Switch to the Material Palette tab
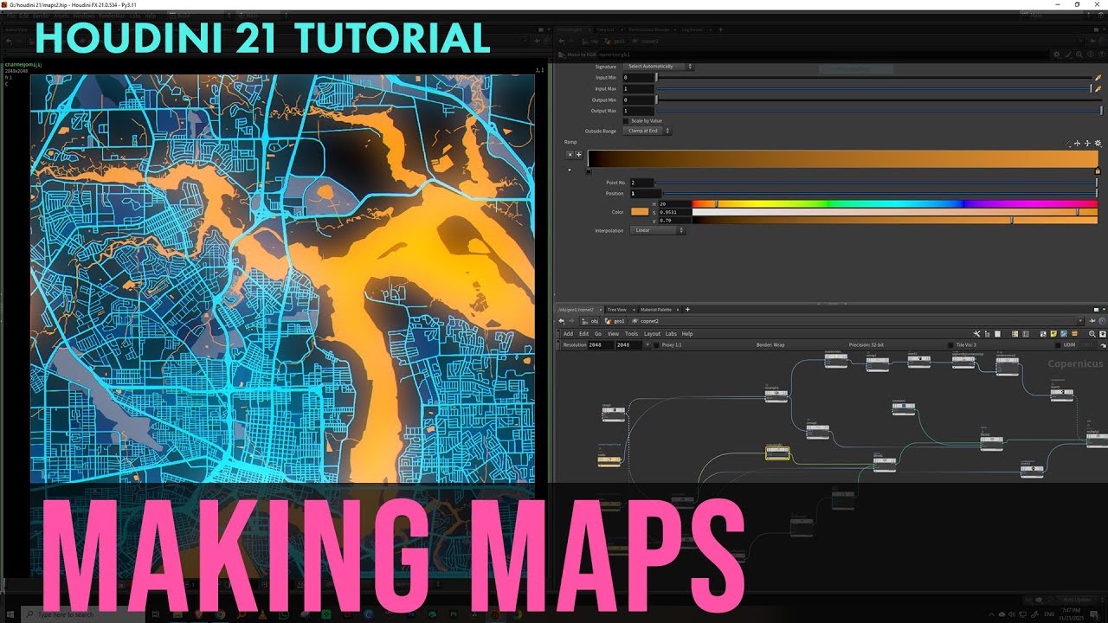 [x=655, y=310]
